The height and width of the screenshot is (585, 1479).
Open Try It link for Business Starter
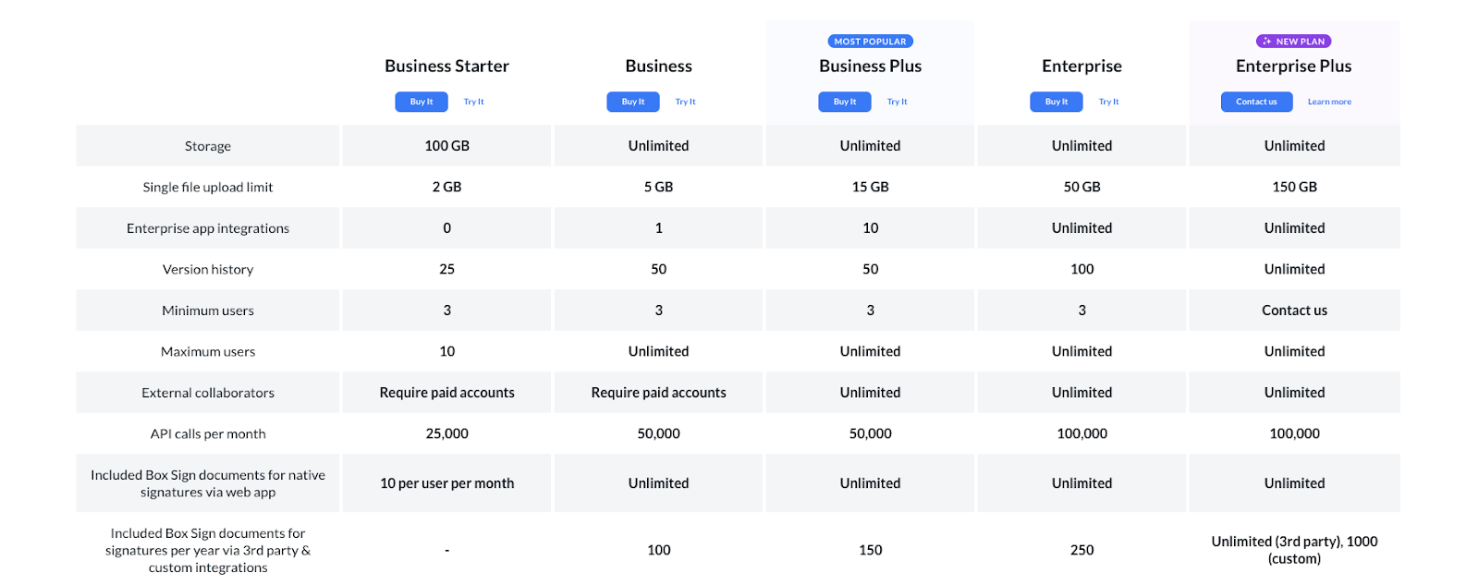pos(474,102)
